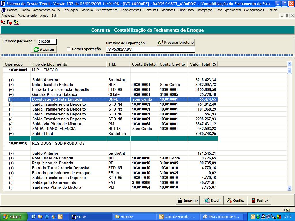The width and height of the screenshot is (295, 221).
Task: Open the Consultas menu
Action: [151, 10]
